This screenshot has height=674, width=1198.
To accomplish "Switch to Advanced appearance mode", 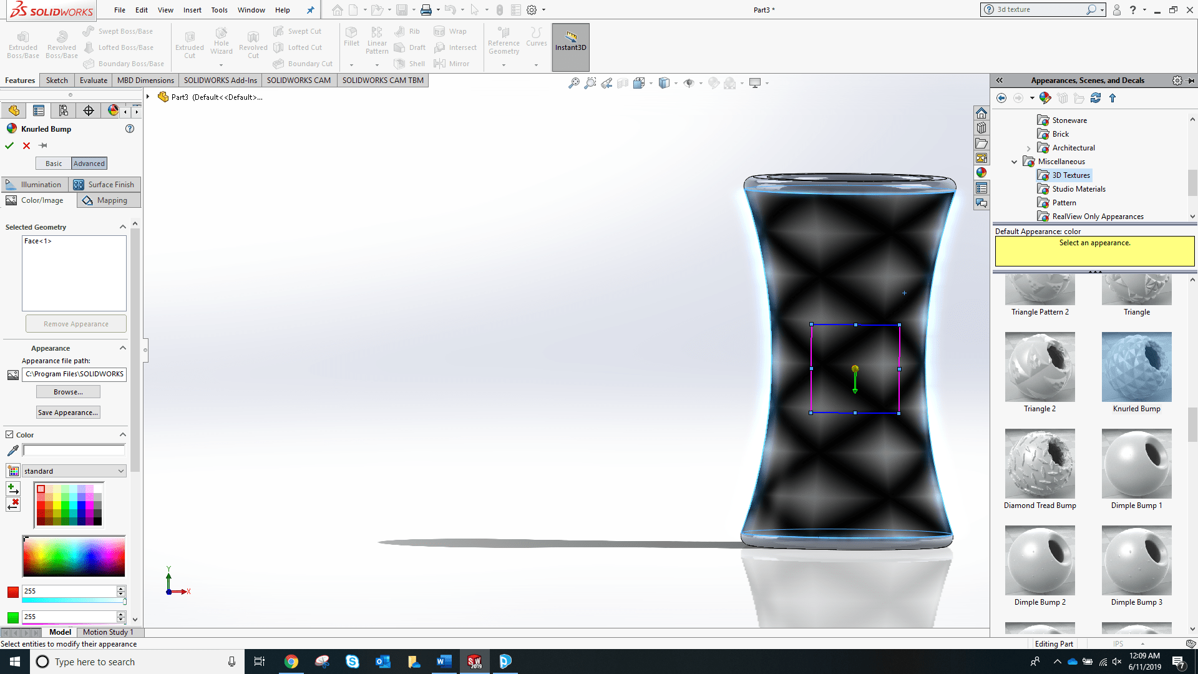I will tap(89, 164).
